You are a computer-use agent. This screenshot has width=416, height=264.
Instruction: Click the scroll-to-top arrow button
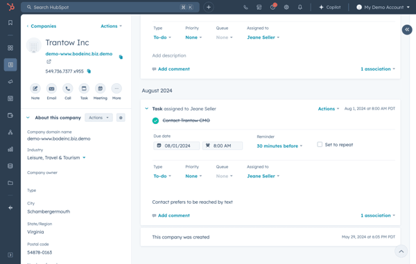tap(401, 252)
